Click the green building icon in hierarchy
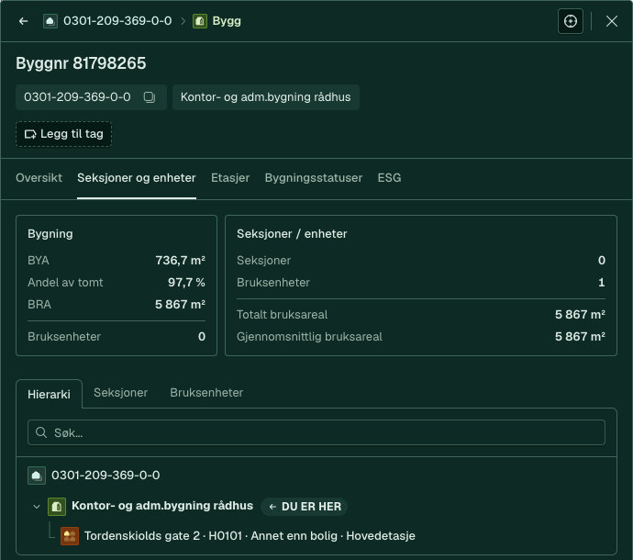Image resolution: width=633 pixels, height=560 pixels. [x=57, y=506]
